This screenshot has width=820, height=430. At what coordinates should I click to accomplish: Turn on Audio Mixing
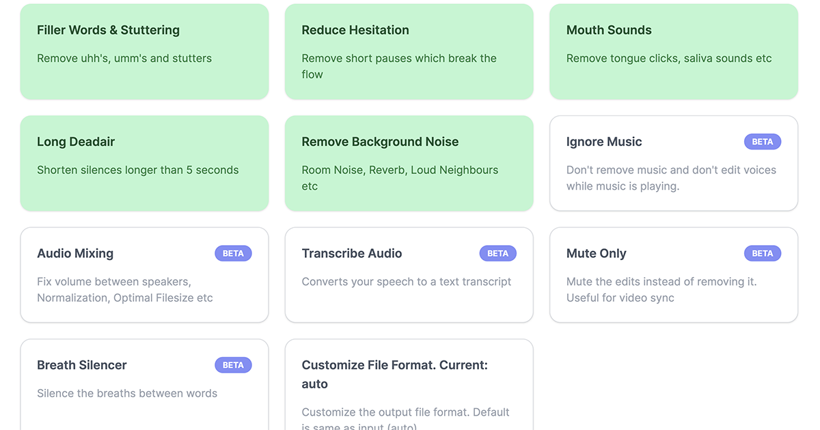[x=144, y=275]
